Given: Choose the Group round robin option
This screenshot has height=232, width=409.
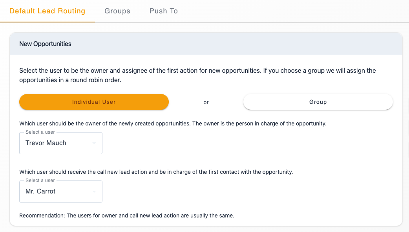Looking at the screenshot, I should pos(318,102).
